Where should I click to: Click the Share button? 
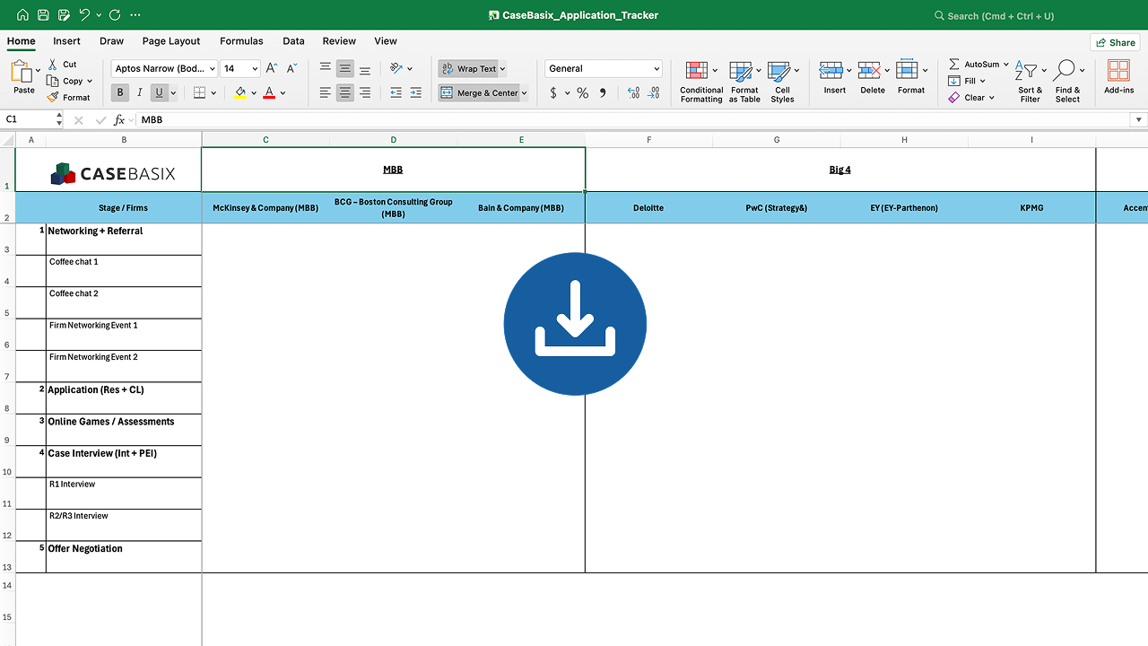click(x=1115, y=42)
